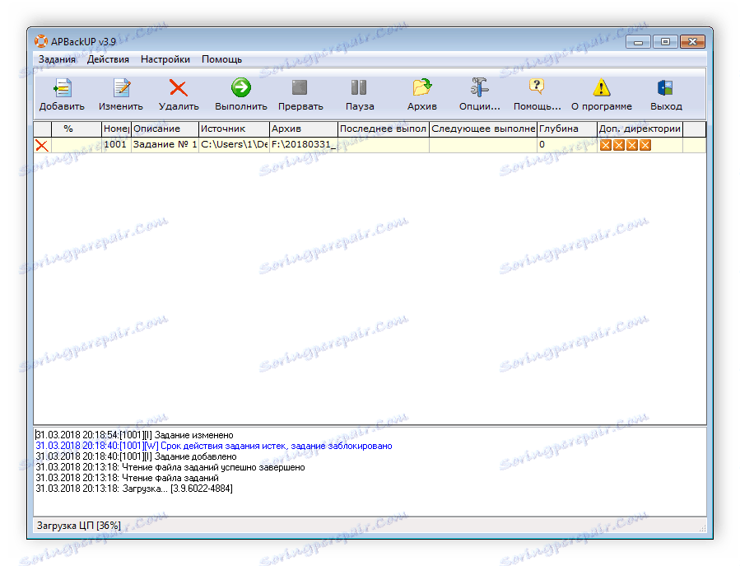Image resolution: width=740 pixels, height=566 pixels.
Task: Toggle the blocked status of task 1001
Action: (40, 144)
